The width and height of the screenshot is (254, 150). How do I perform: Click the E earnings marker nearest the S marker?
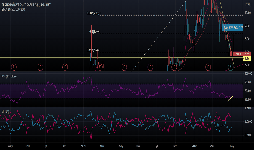208,67
